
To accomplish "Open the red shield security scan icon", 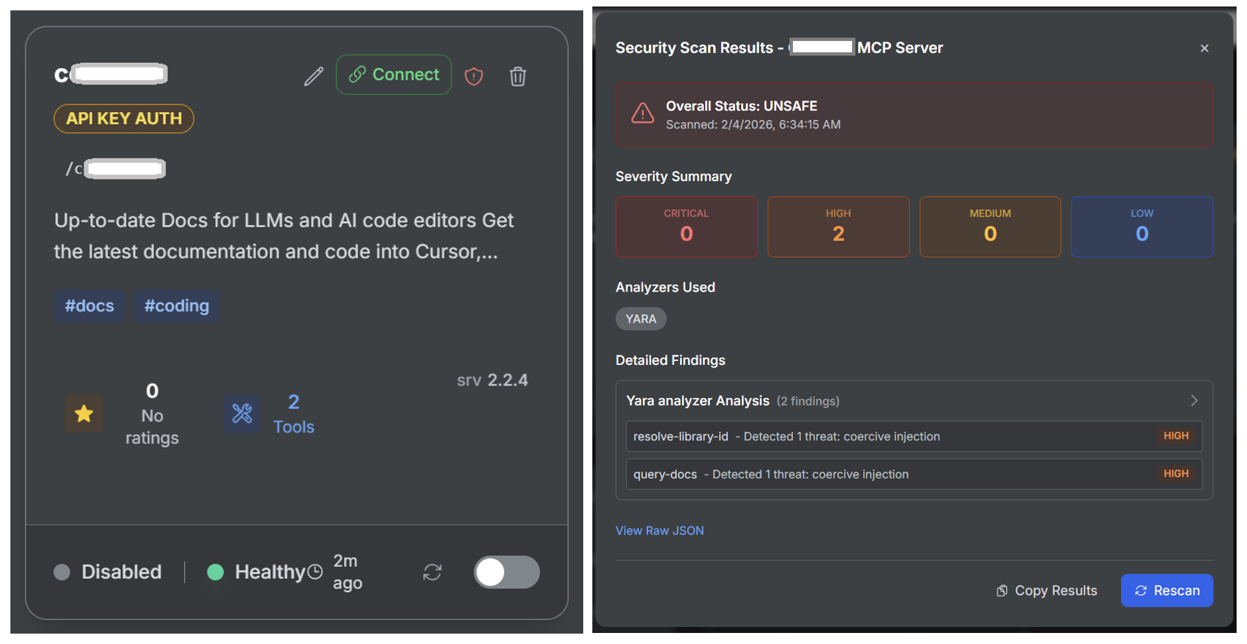I will point(474,77).
